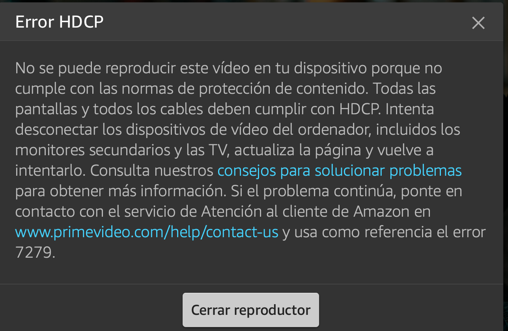
Task: Close the Error HDCP dialog with X
Action: 478,23
